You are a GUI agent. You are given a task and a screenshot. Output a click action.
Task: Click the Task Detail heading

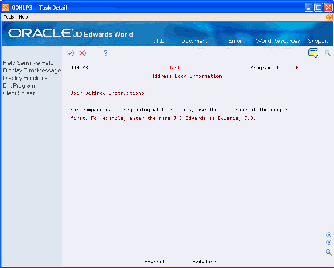click(185, 68)
